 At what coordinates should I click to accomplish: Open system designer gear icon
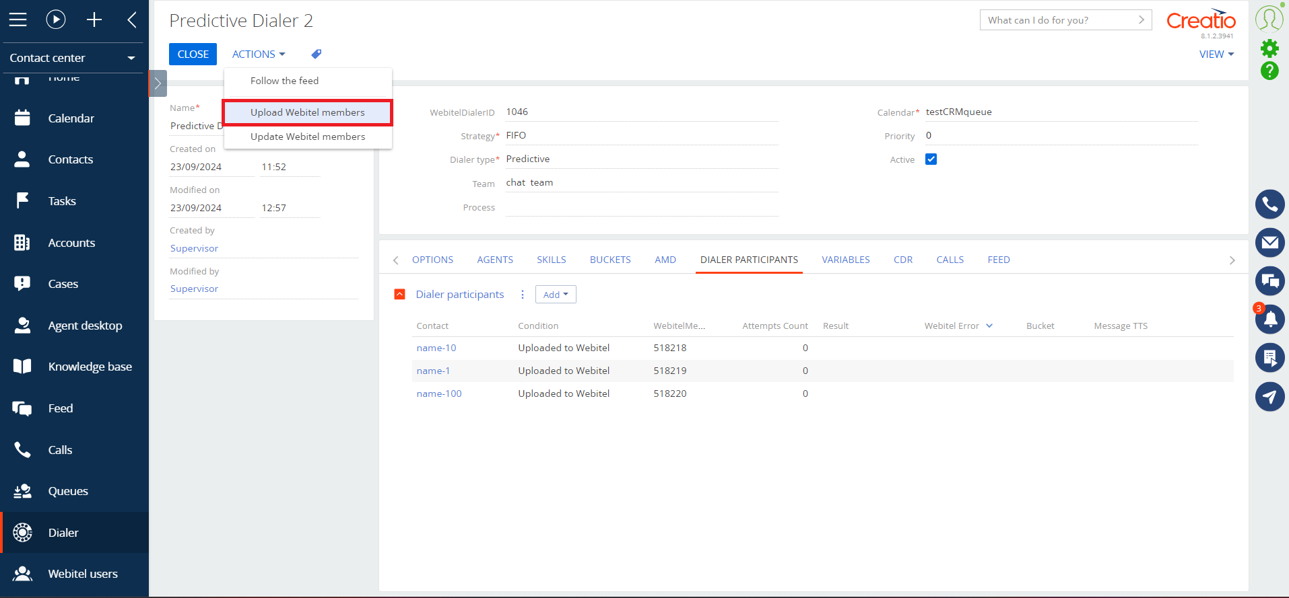tap(1269, 48)
